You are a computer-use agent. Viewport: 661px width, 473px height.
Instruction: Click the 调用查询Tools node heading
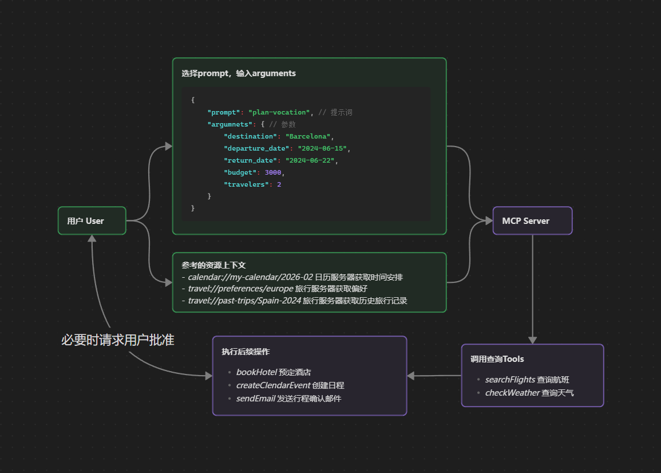click(x=497, y=359)
